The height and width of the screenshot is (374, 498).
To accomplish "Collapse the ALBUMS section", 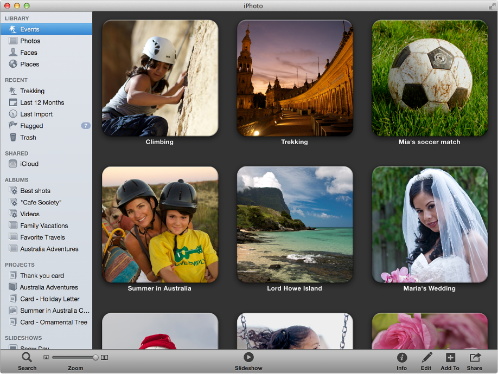I will 18,179.
